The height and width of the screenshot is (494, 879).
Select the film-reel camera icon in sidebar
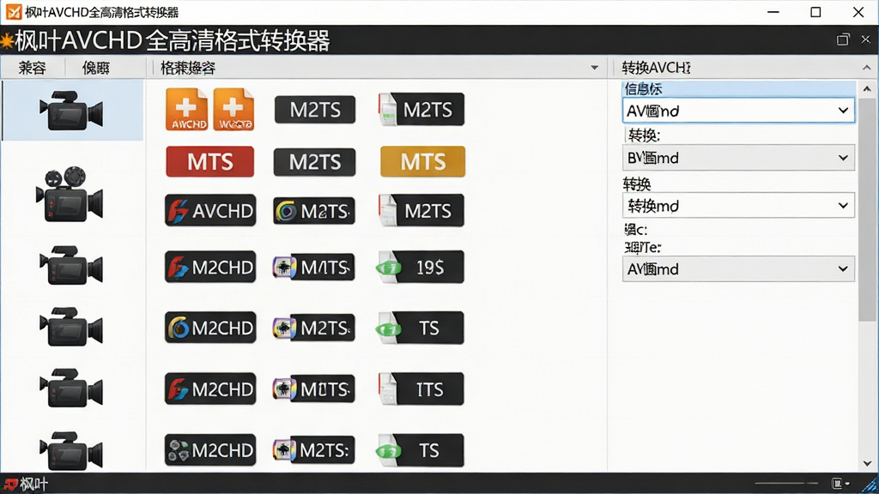click(x=70, y=194)
